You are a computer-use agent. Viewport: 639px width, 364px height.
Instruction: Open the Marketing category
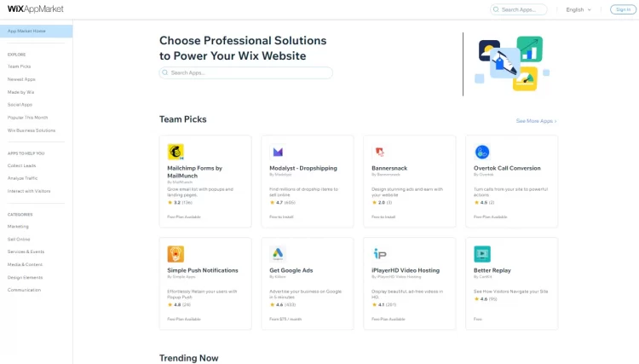click(x=18, y=226)
